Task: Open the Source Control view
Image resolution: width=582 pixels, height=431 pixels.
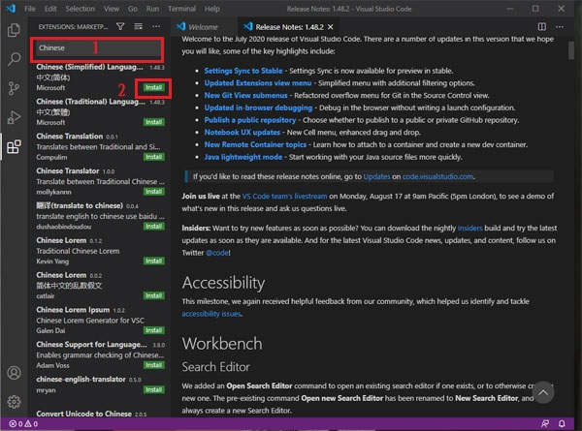Action: (15, 88)
